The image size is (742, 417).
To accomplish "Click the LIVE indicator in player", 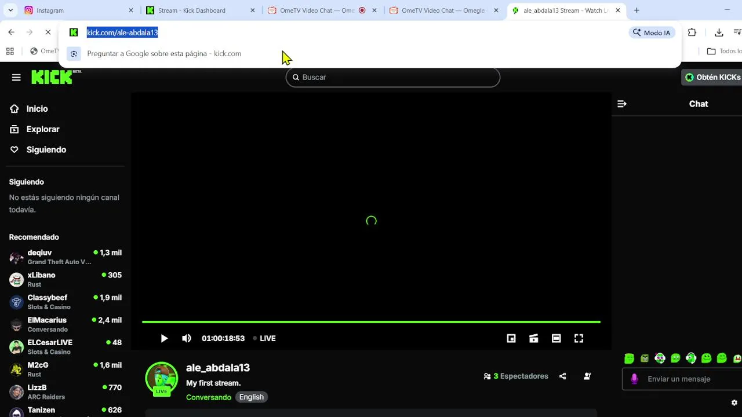I will [x=264, y=338].
